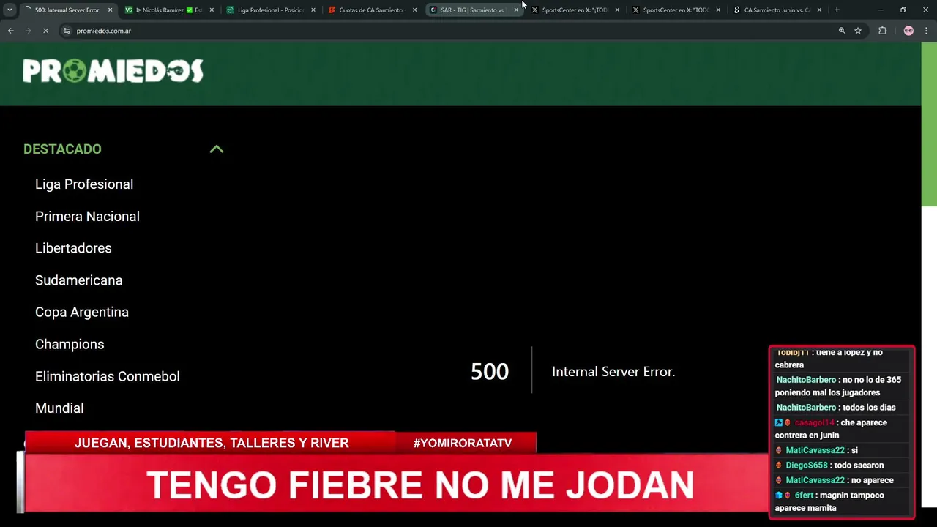Screen dimensions: 937x527
Task: Open Eliminatorias Conmebol
Action: (108, 376)
